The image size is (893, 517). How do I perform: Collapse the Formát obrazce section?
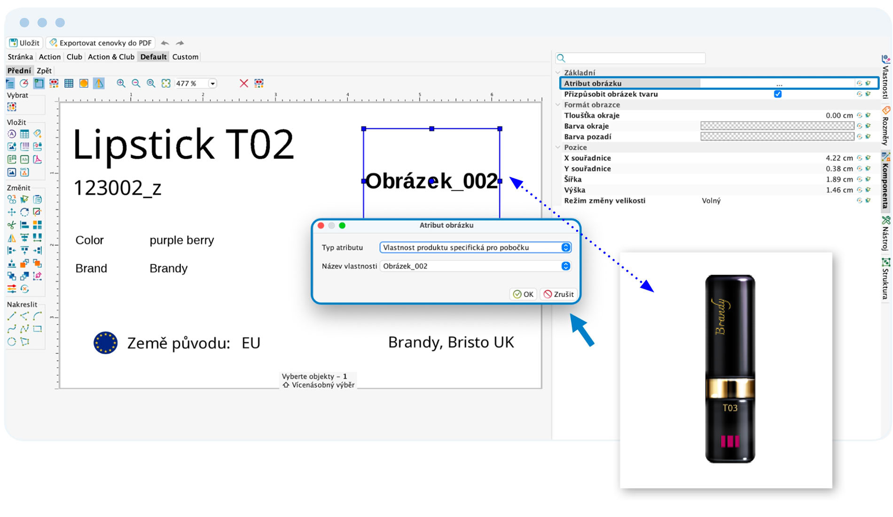coord(558,104)
